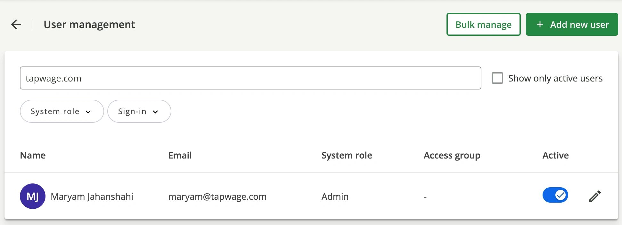Toggle off Maryam Jahanshahi's active switch
The image size is (622, 225).
click(555, 195)
